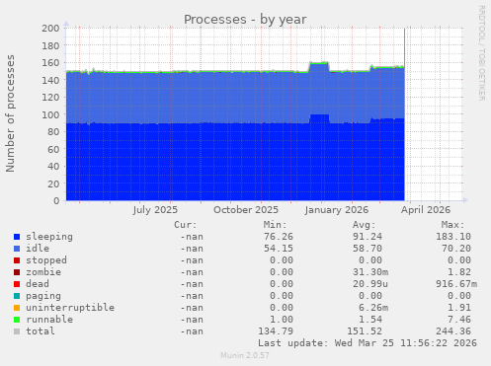Click the sleeping legend color swatch
This screenshot has width=491, height=366.
pos(17,237)
